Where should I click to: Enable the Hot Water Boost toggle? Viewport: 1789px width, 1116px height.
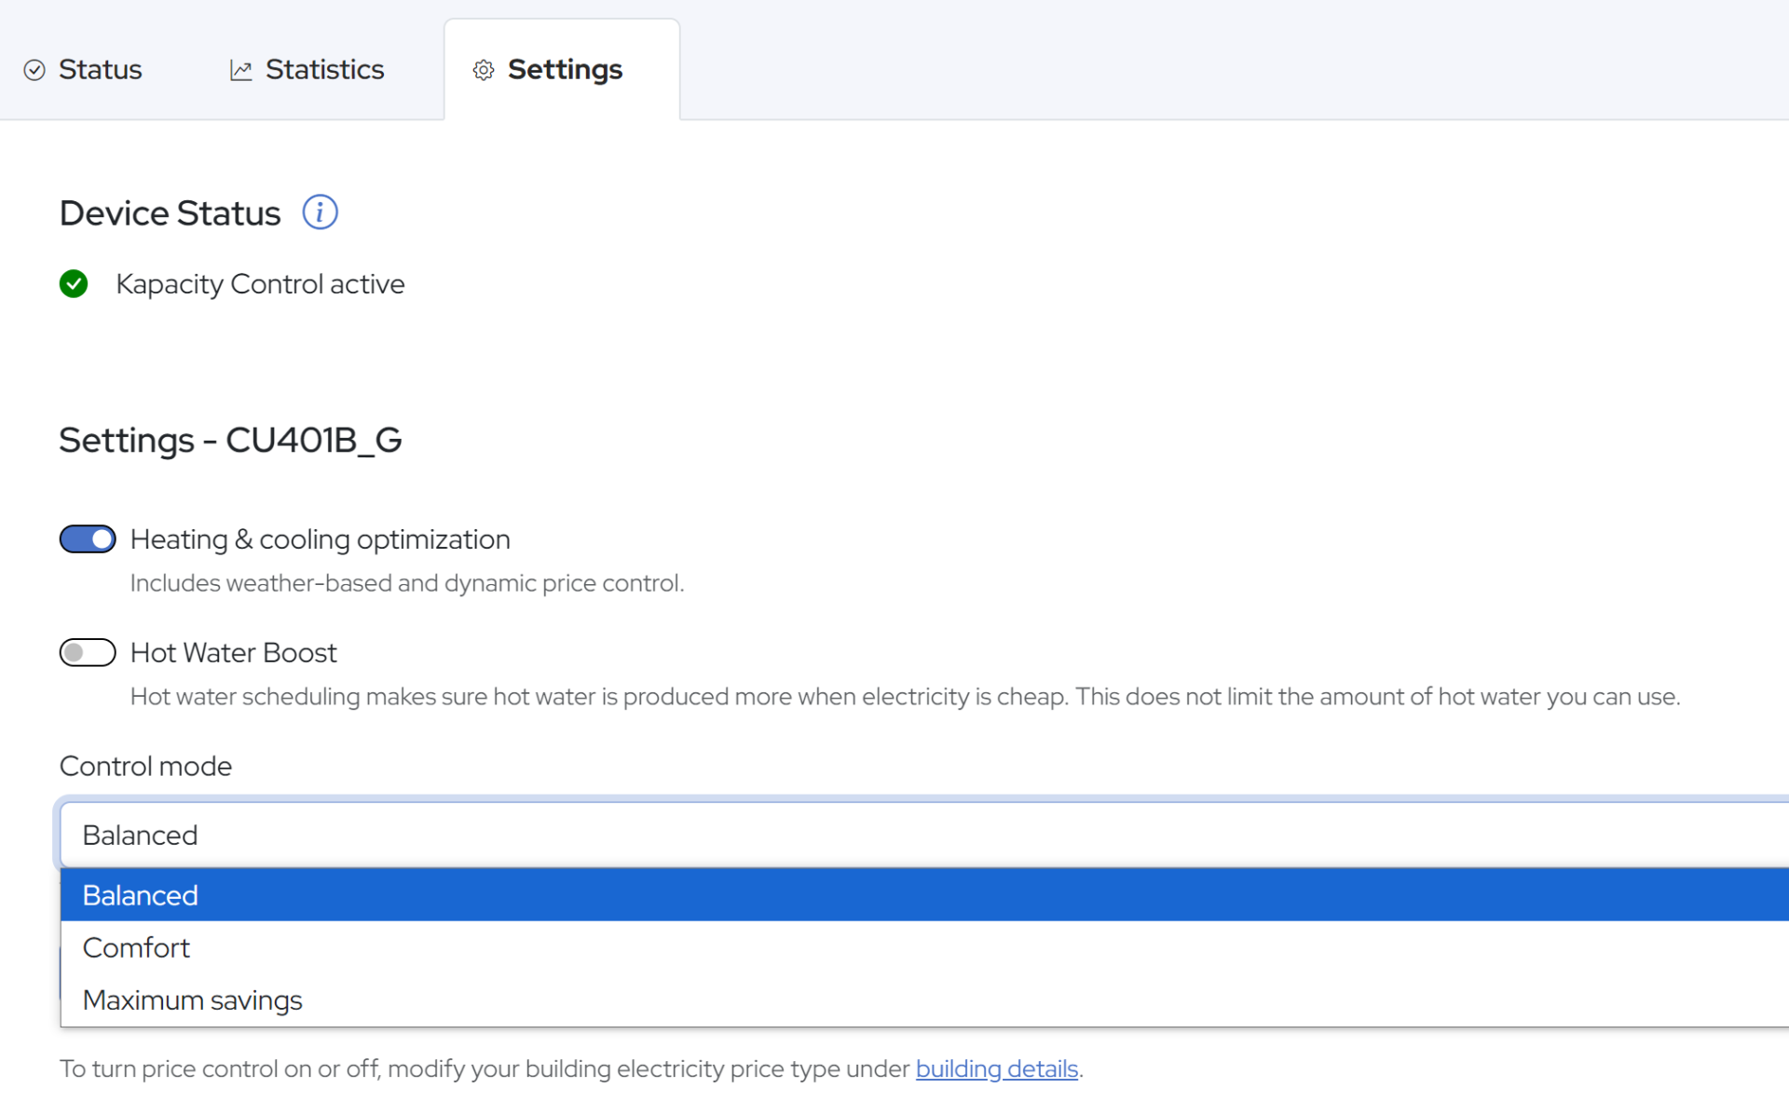click(x=88, y=653)
